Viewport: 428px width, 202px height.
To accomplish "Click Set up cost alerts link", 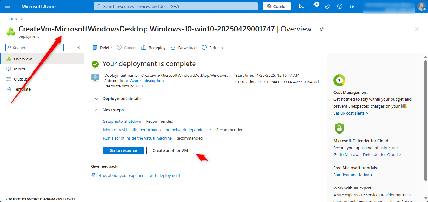I will 351,113.
